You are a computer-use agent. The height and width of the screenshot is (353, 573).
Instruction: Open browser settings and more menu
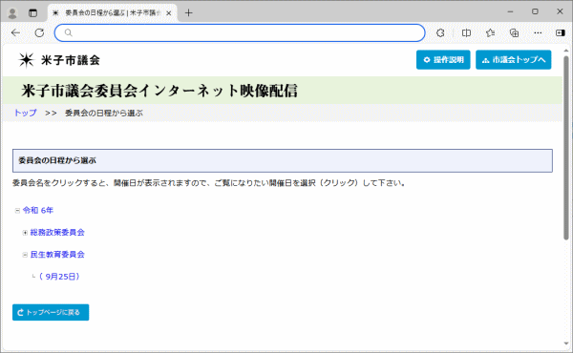[538, 32]
